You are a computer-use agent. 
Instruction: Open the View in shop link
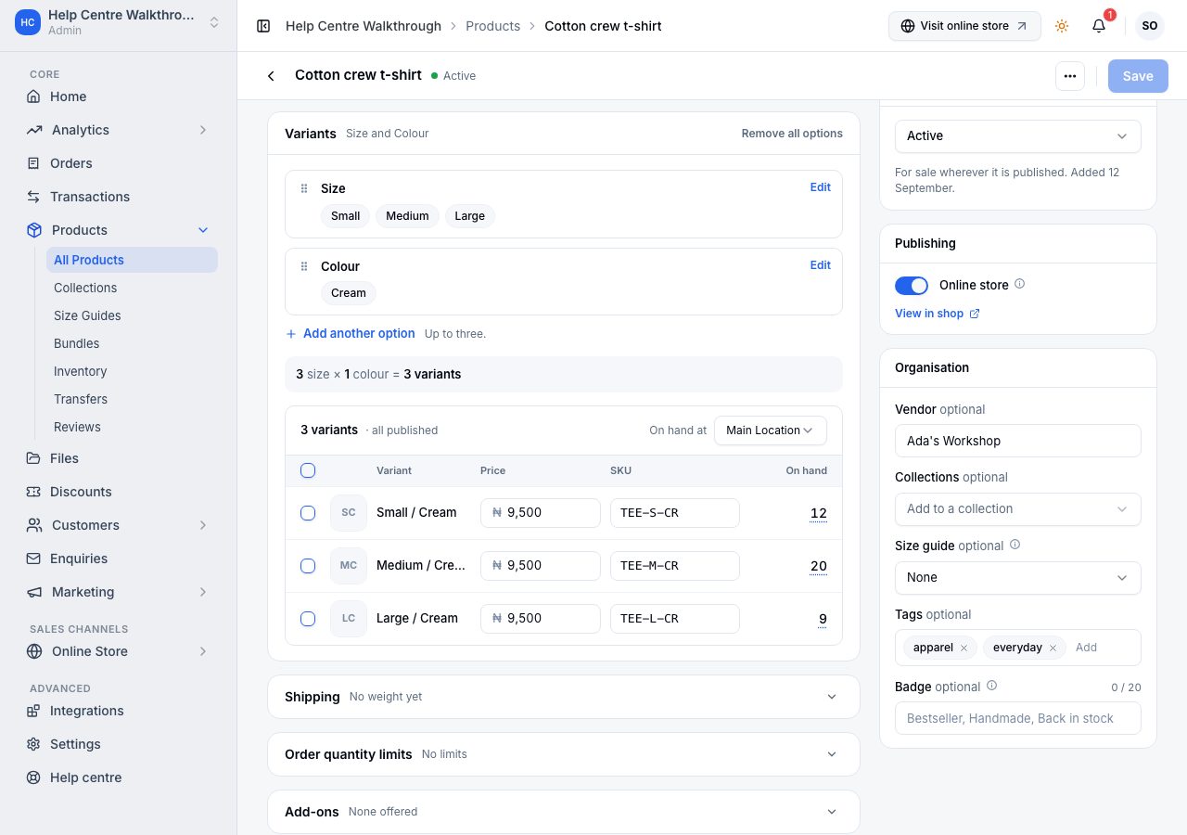tap(938, 314)
